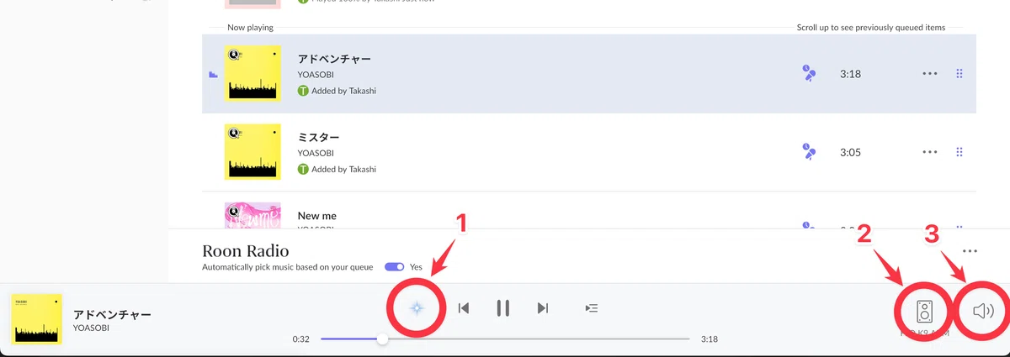Click the 'Scroll up to see previously queued items' text
The width and height of the screenshot is (1010, 357).
(871, 27)
